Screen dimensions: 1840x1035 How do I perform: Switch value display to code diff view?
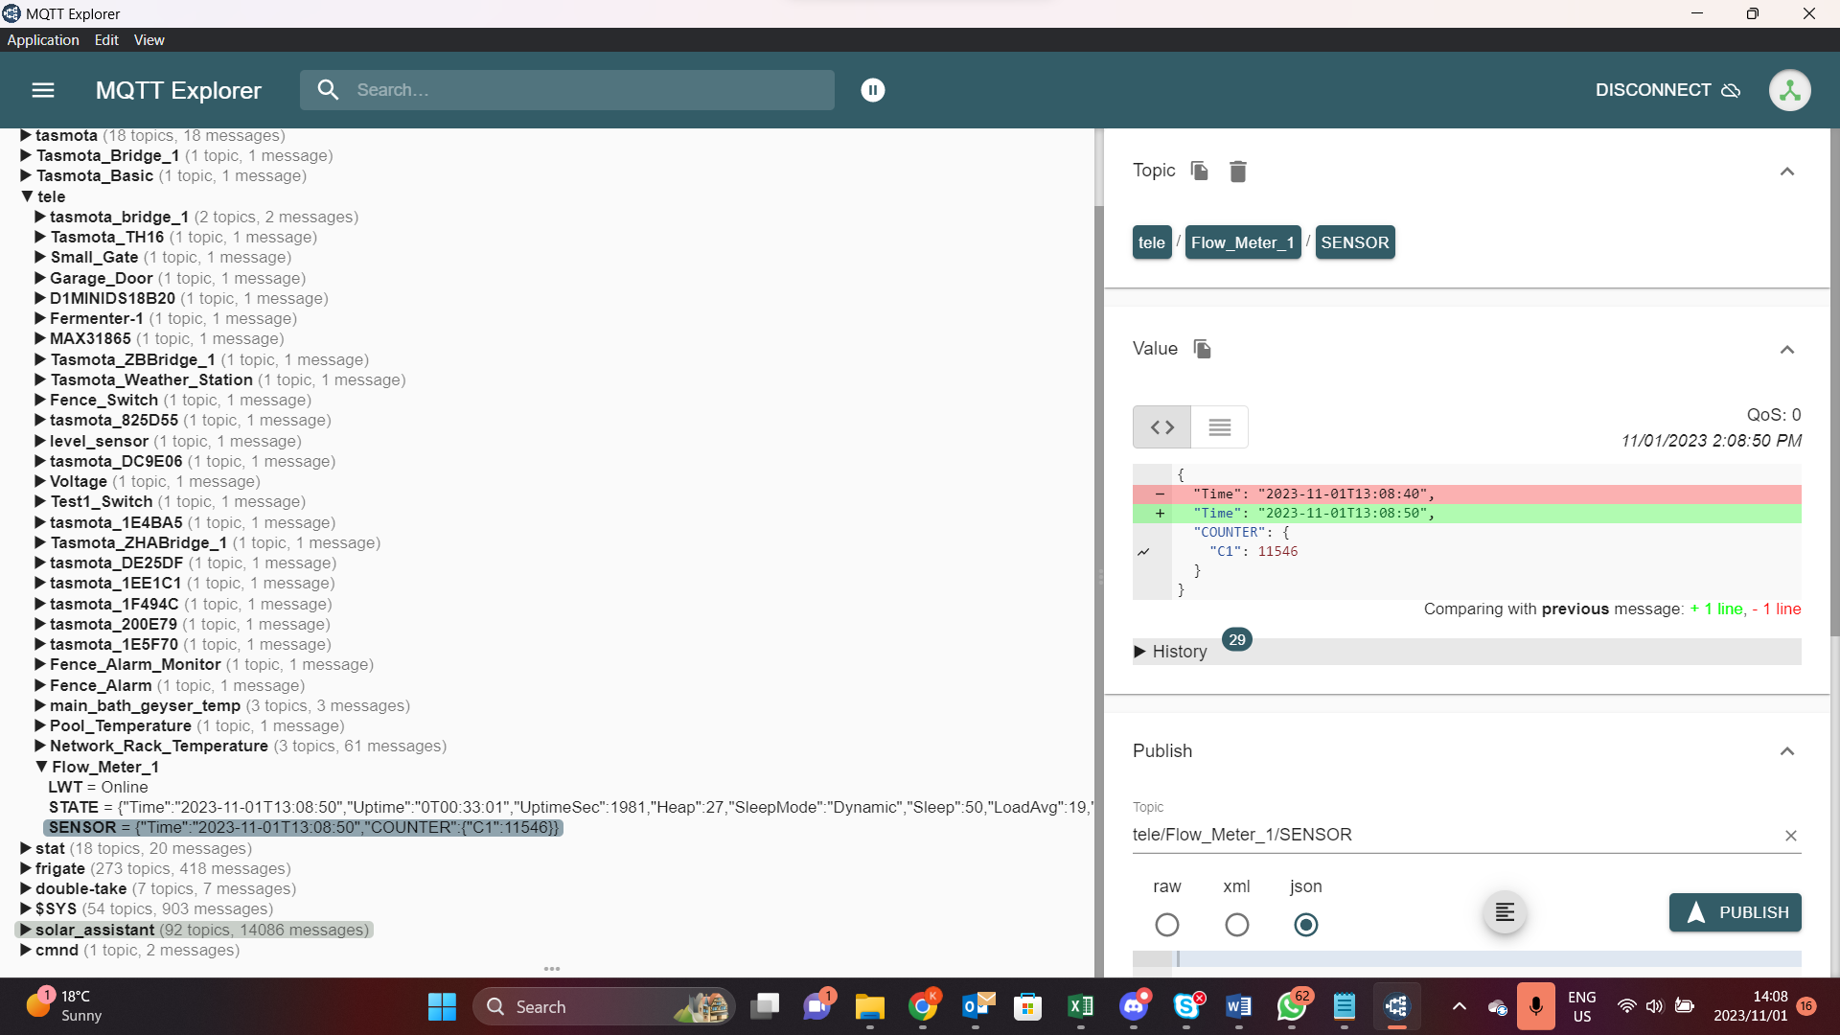tap(1161, 426)
